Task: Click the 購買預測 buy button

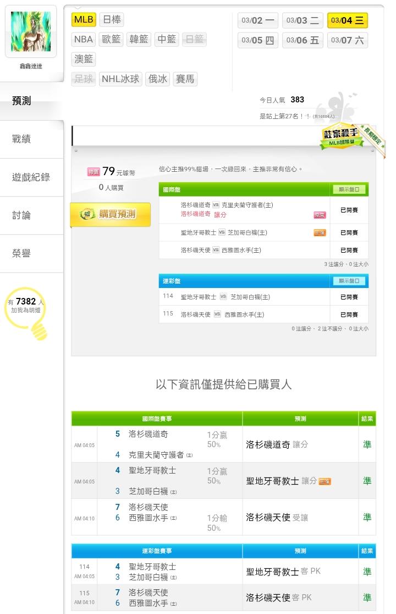Action: 110,214
